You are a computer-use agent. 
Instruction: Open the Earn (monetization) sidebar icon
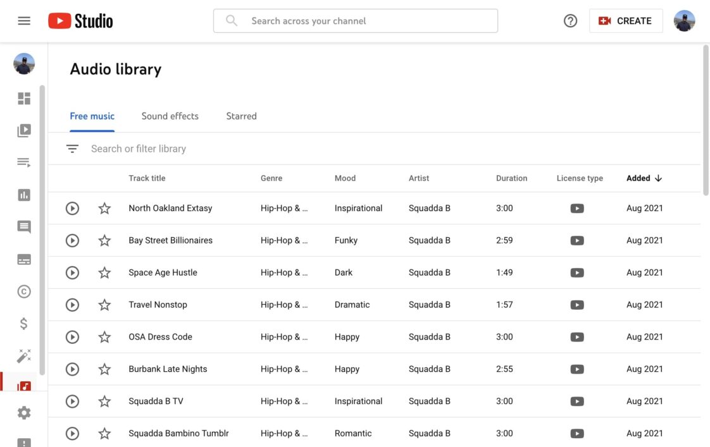[23, 322]
